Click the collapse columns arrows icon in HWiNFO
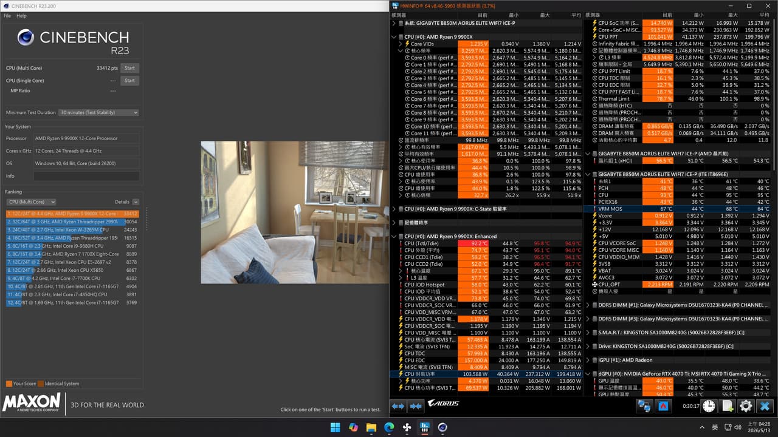Image resolution: width=778 pixels, height=437 pixels. (416, 406)
